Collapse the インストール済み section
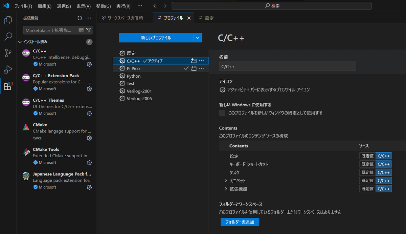406x234 pixels. [x=20, y=42]
